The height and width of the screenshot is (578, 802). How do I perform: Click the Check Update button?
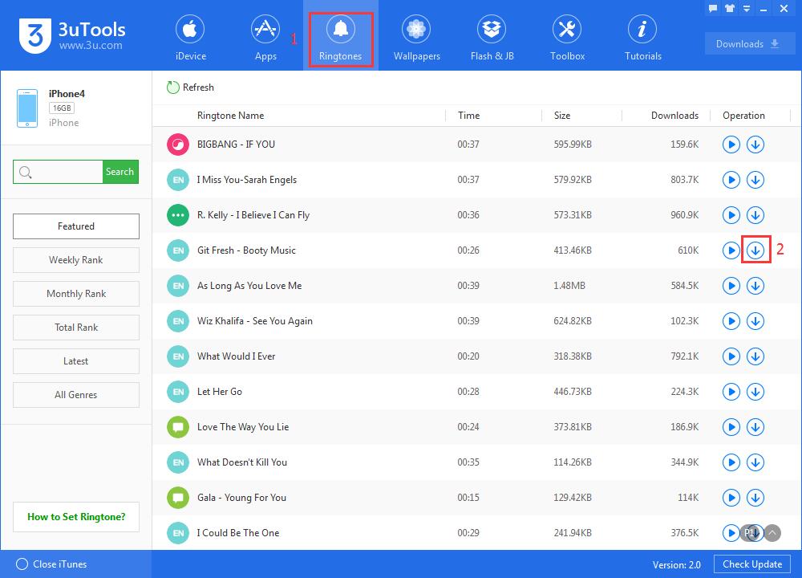pos(752,564)
